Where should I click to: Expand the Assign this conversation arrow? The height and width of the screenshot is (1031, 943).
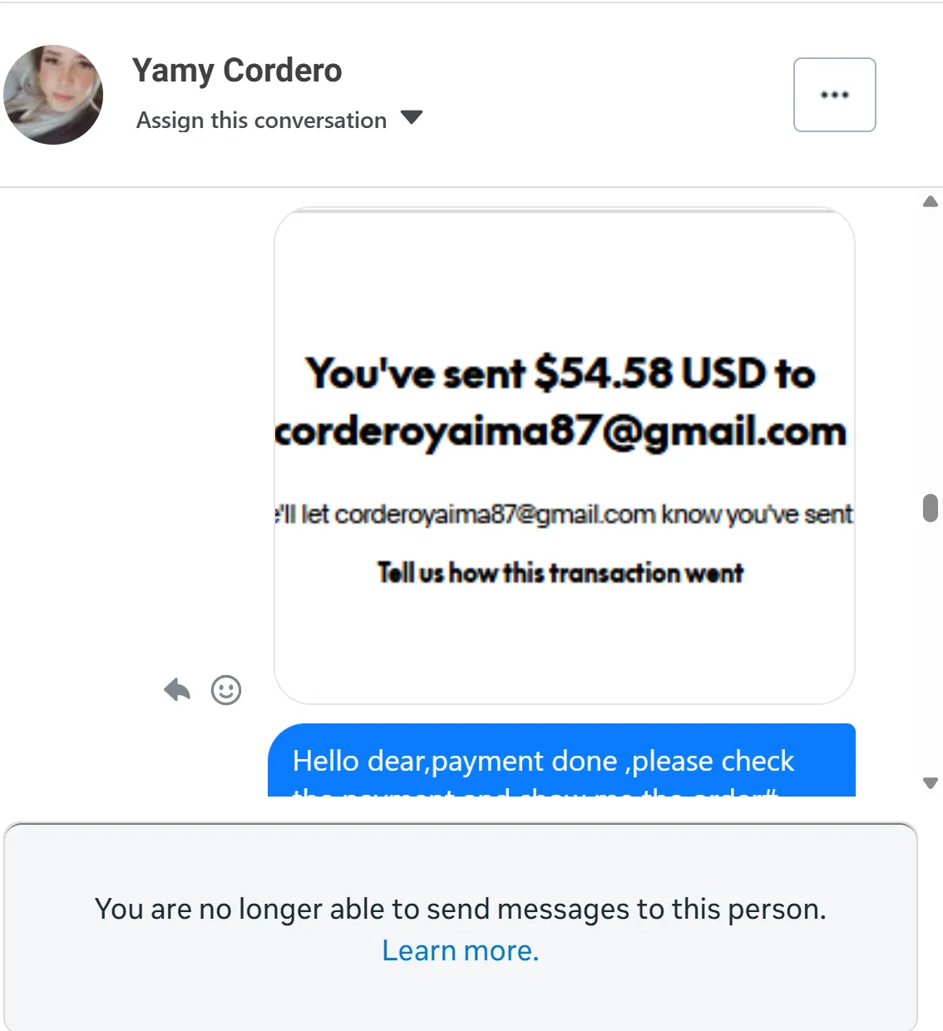pos(412,117)
